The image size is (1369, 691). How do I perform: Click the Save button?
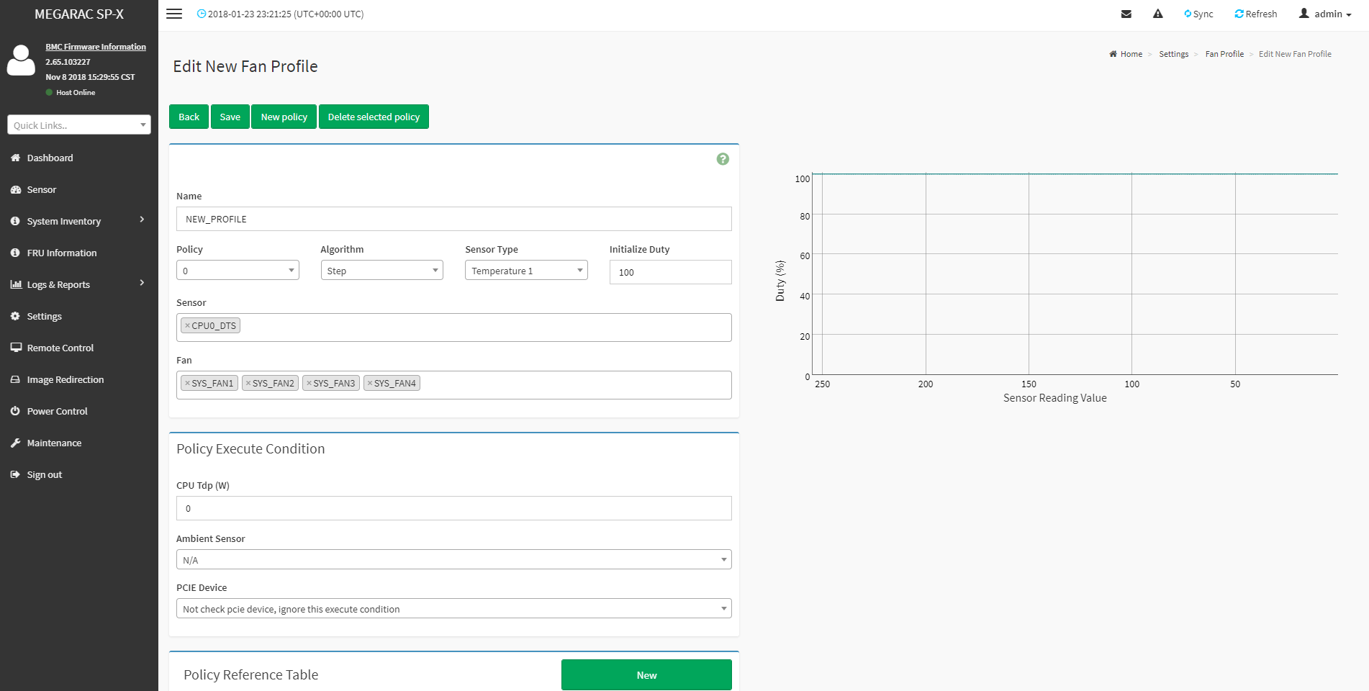(x=230, y=117)
